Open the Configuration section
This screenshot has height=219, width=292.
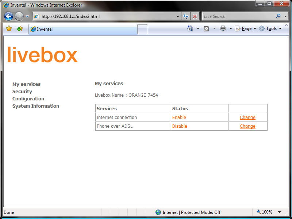(x=28, y=99)
